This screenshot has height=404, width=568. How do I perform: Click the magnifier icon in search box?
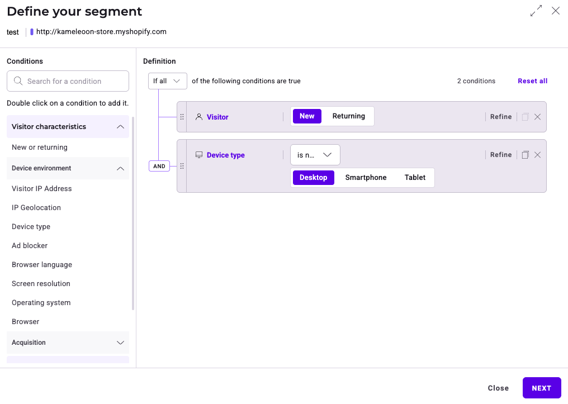[18, 81]
